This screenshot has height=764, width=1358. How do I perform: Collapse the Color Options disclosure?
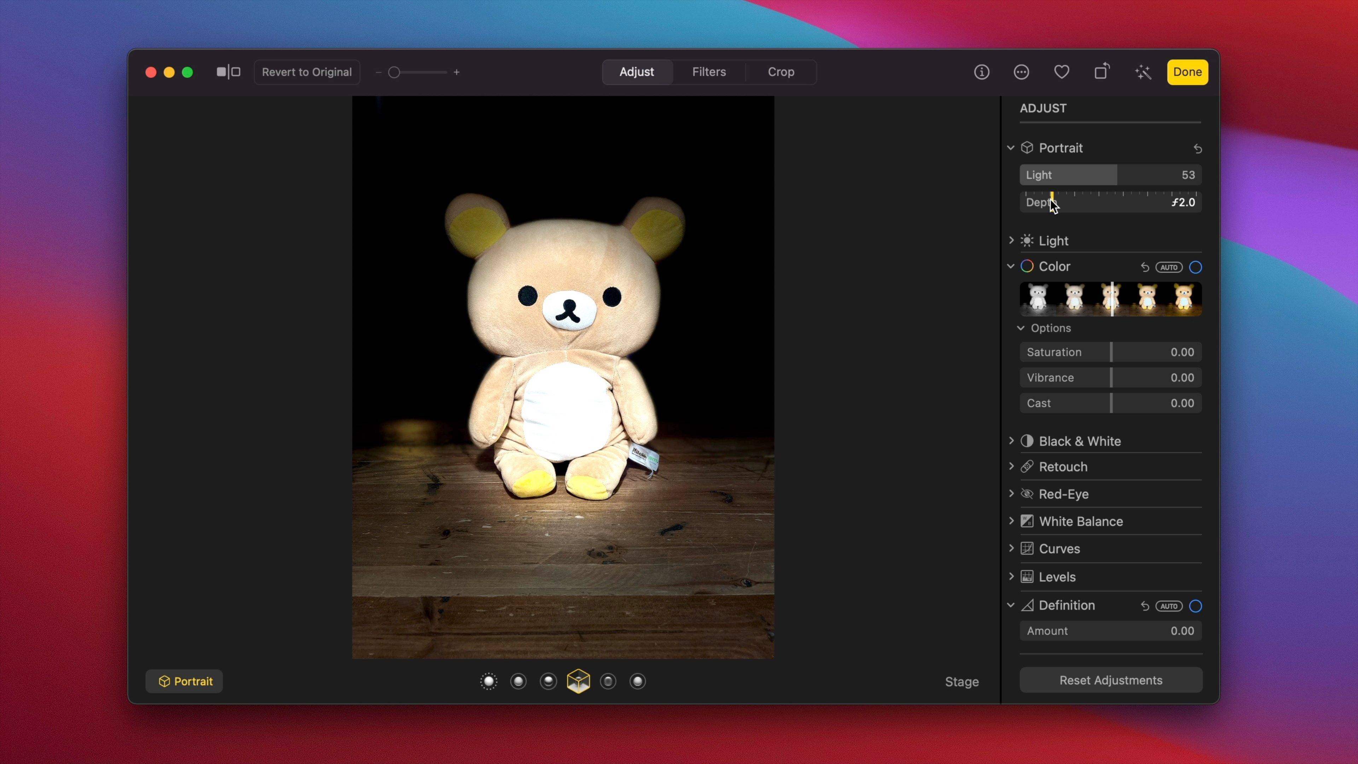pos(1021,328)
